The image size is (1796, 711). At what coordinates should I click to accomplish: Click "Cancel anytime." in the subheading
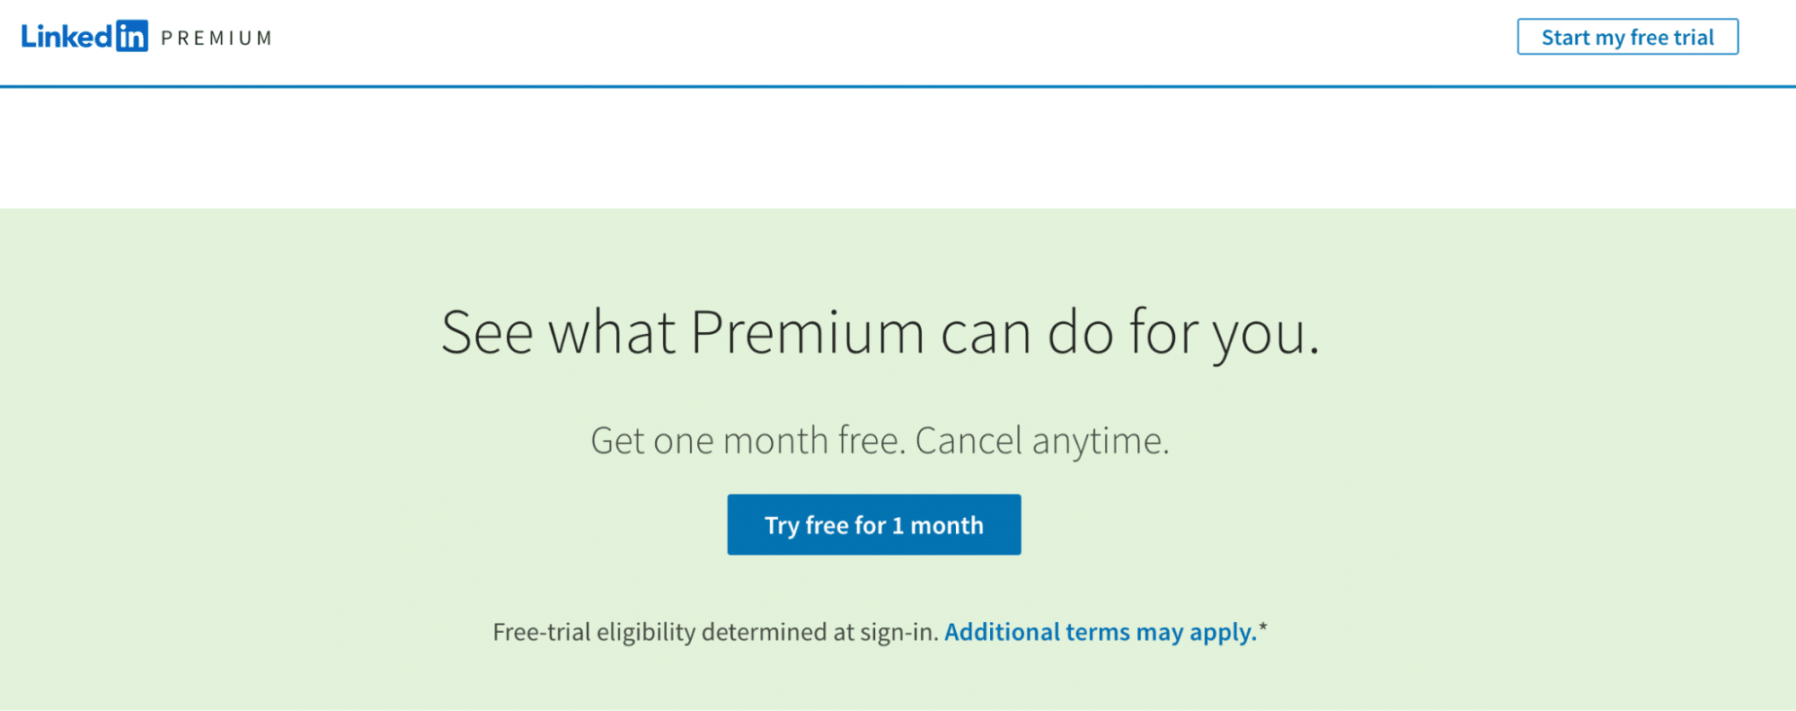(1042, 441)
